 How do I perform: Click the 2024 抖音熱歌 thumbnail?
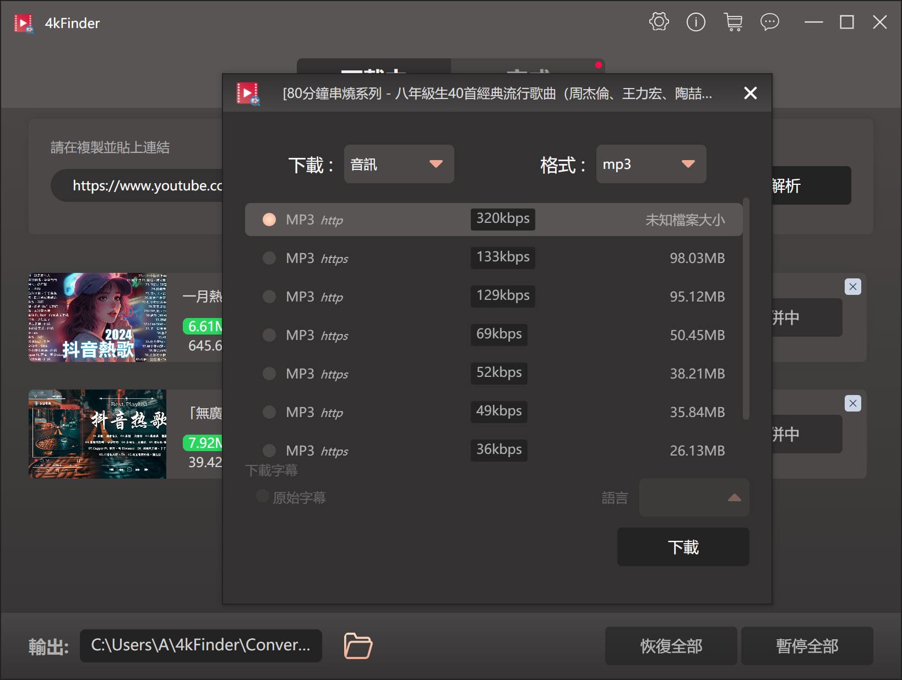97,317
